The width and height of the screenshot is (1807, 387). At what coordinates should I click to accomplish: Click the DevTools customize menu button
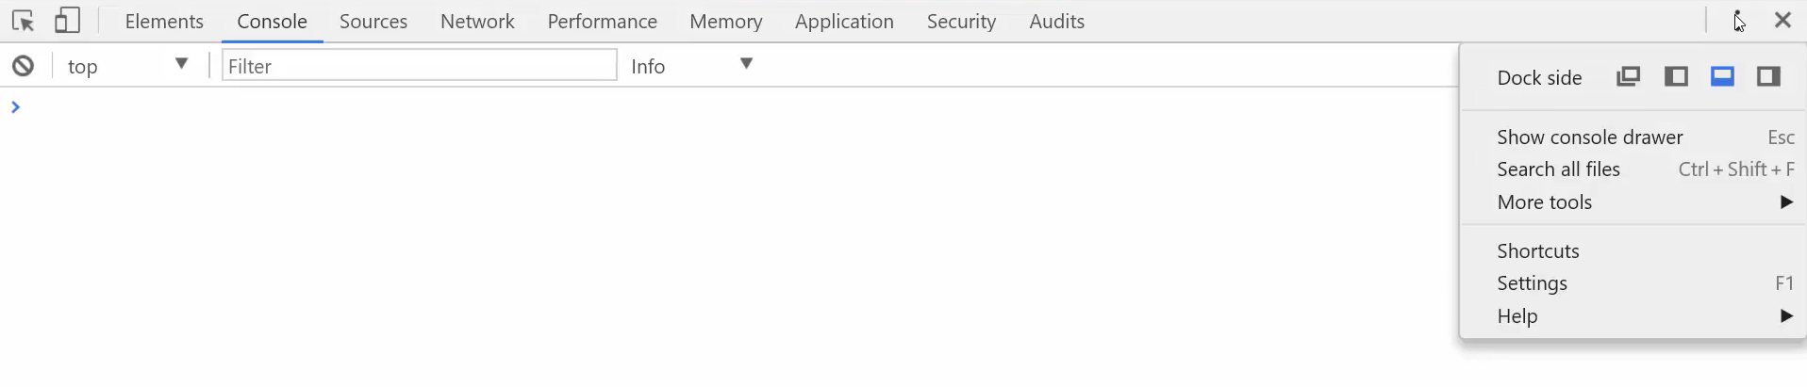click(1738, 21)
